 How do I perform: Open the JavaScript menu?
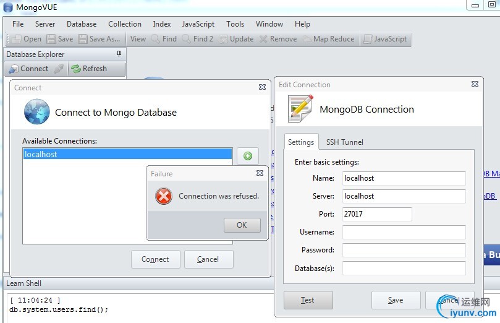pyautogui.click(x=198, y=24)
